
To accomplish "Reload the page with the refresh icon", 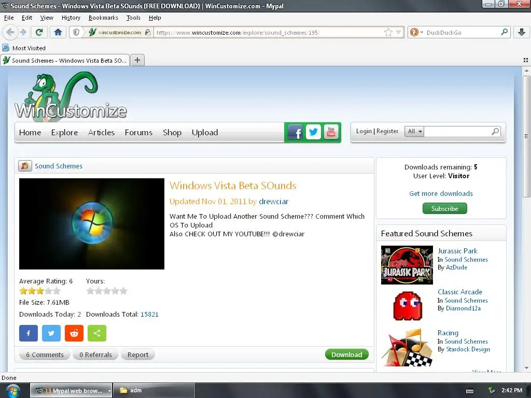I will coord(39,32).
